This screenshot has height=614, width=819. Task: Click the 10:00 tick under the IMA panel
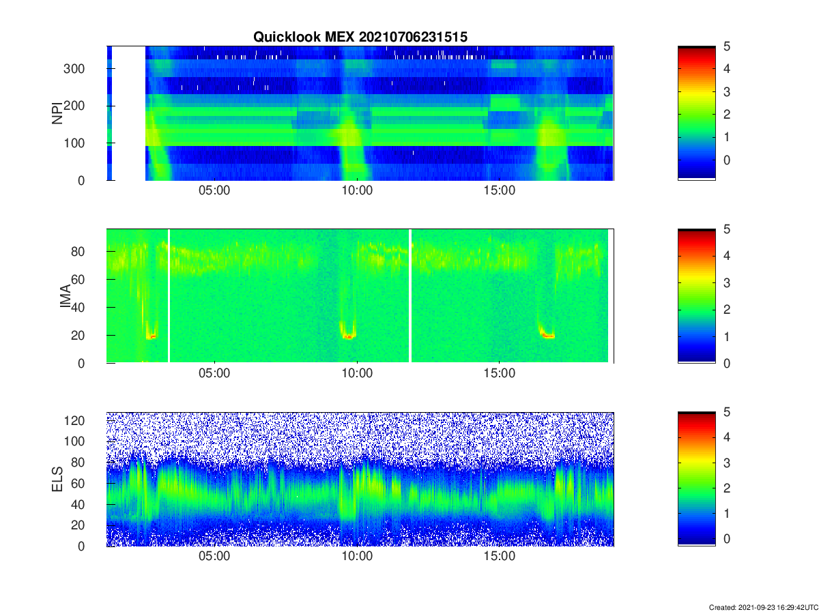pos(357,375)
